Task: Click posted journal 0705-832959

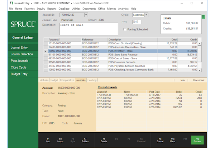Action: (x=149, y=98)
